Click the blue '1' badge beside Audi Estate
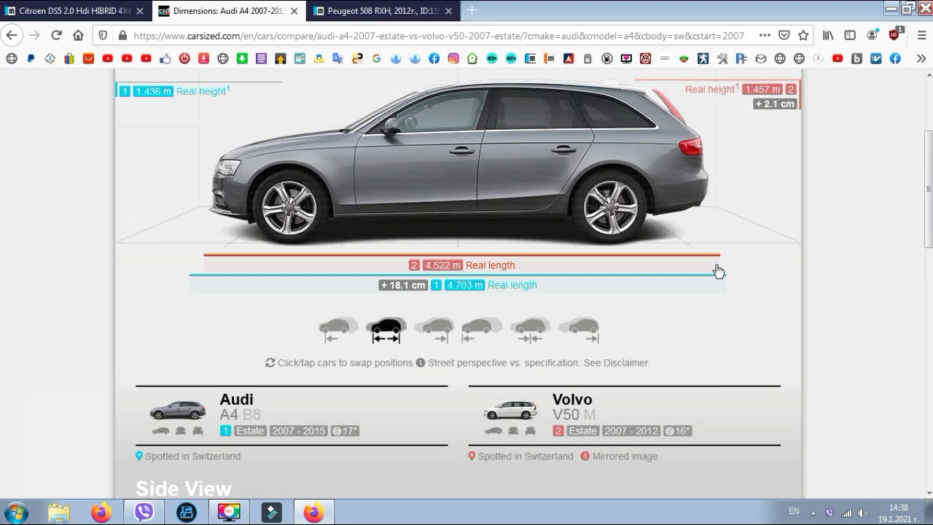The height and width of the screenshot is (525, 933). pos(226,431)
